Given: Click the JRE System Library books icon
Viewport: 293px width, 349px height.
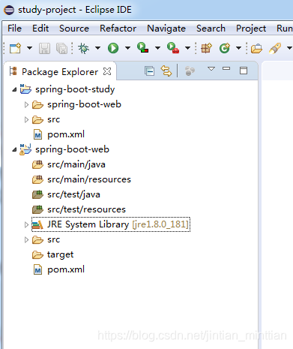Looking at the screenshot, I should point(37,224).
